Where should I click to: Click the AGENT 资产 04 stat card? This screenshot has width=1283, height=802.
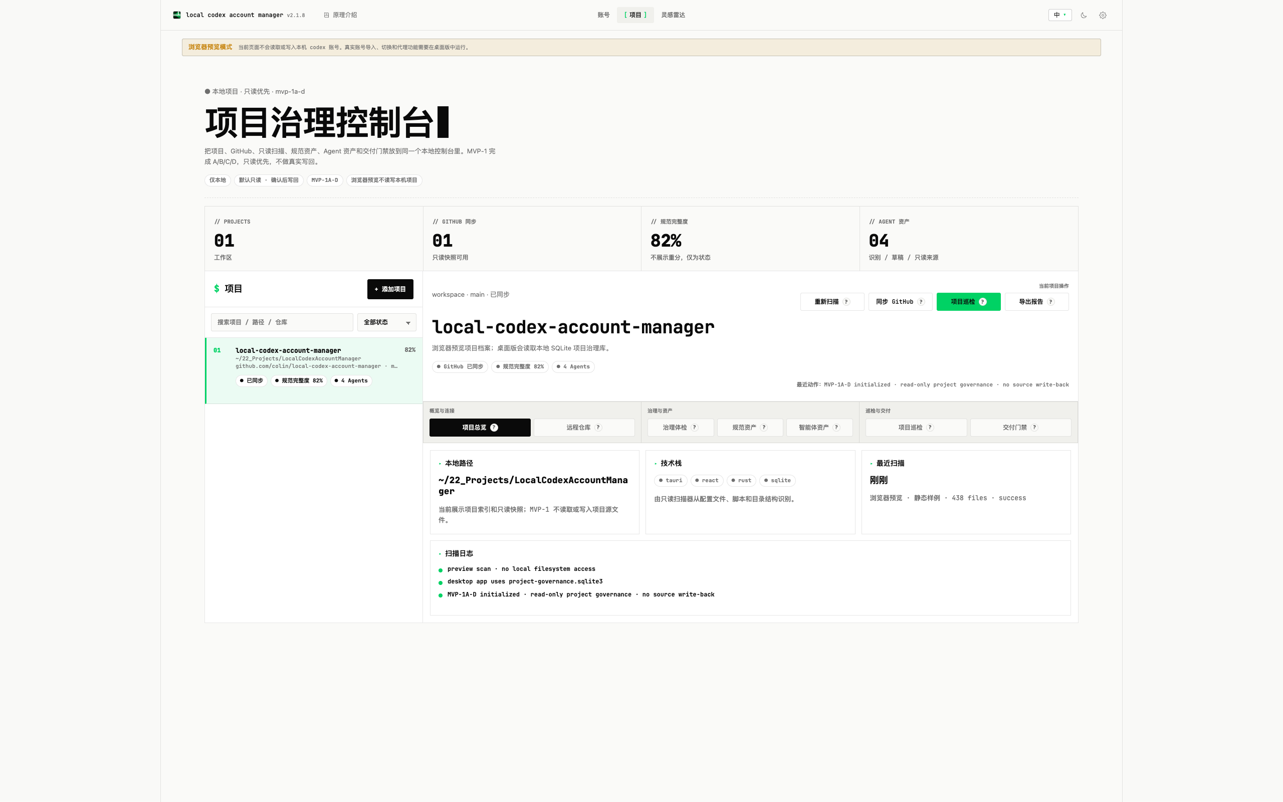pyautogui.click(x=969, y=239)
